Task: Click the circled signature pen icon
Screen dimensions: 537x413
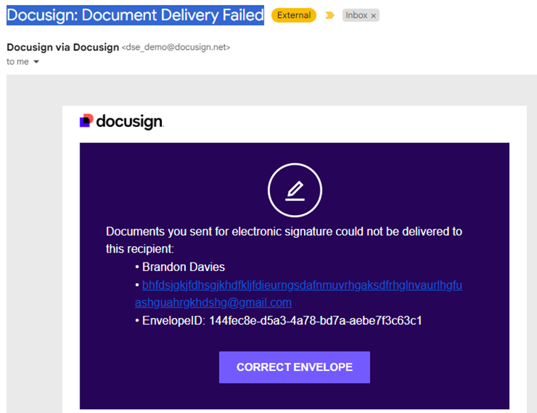Action: 295,191
